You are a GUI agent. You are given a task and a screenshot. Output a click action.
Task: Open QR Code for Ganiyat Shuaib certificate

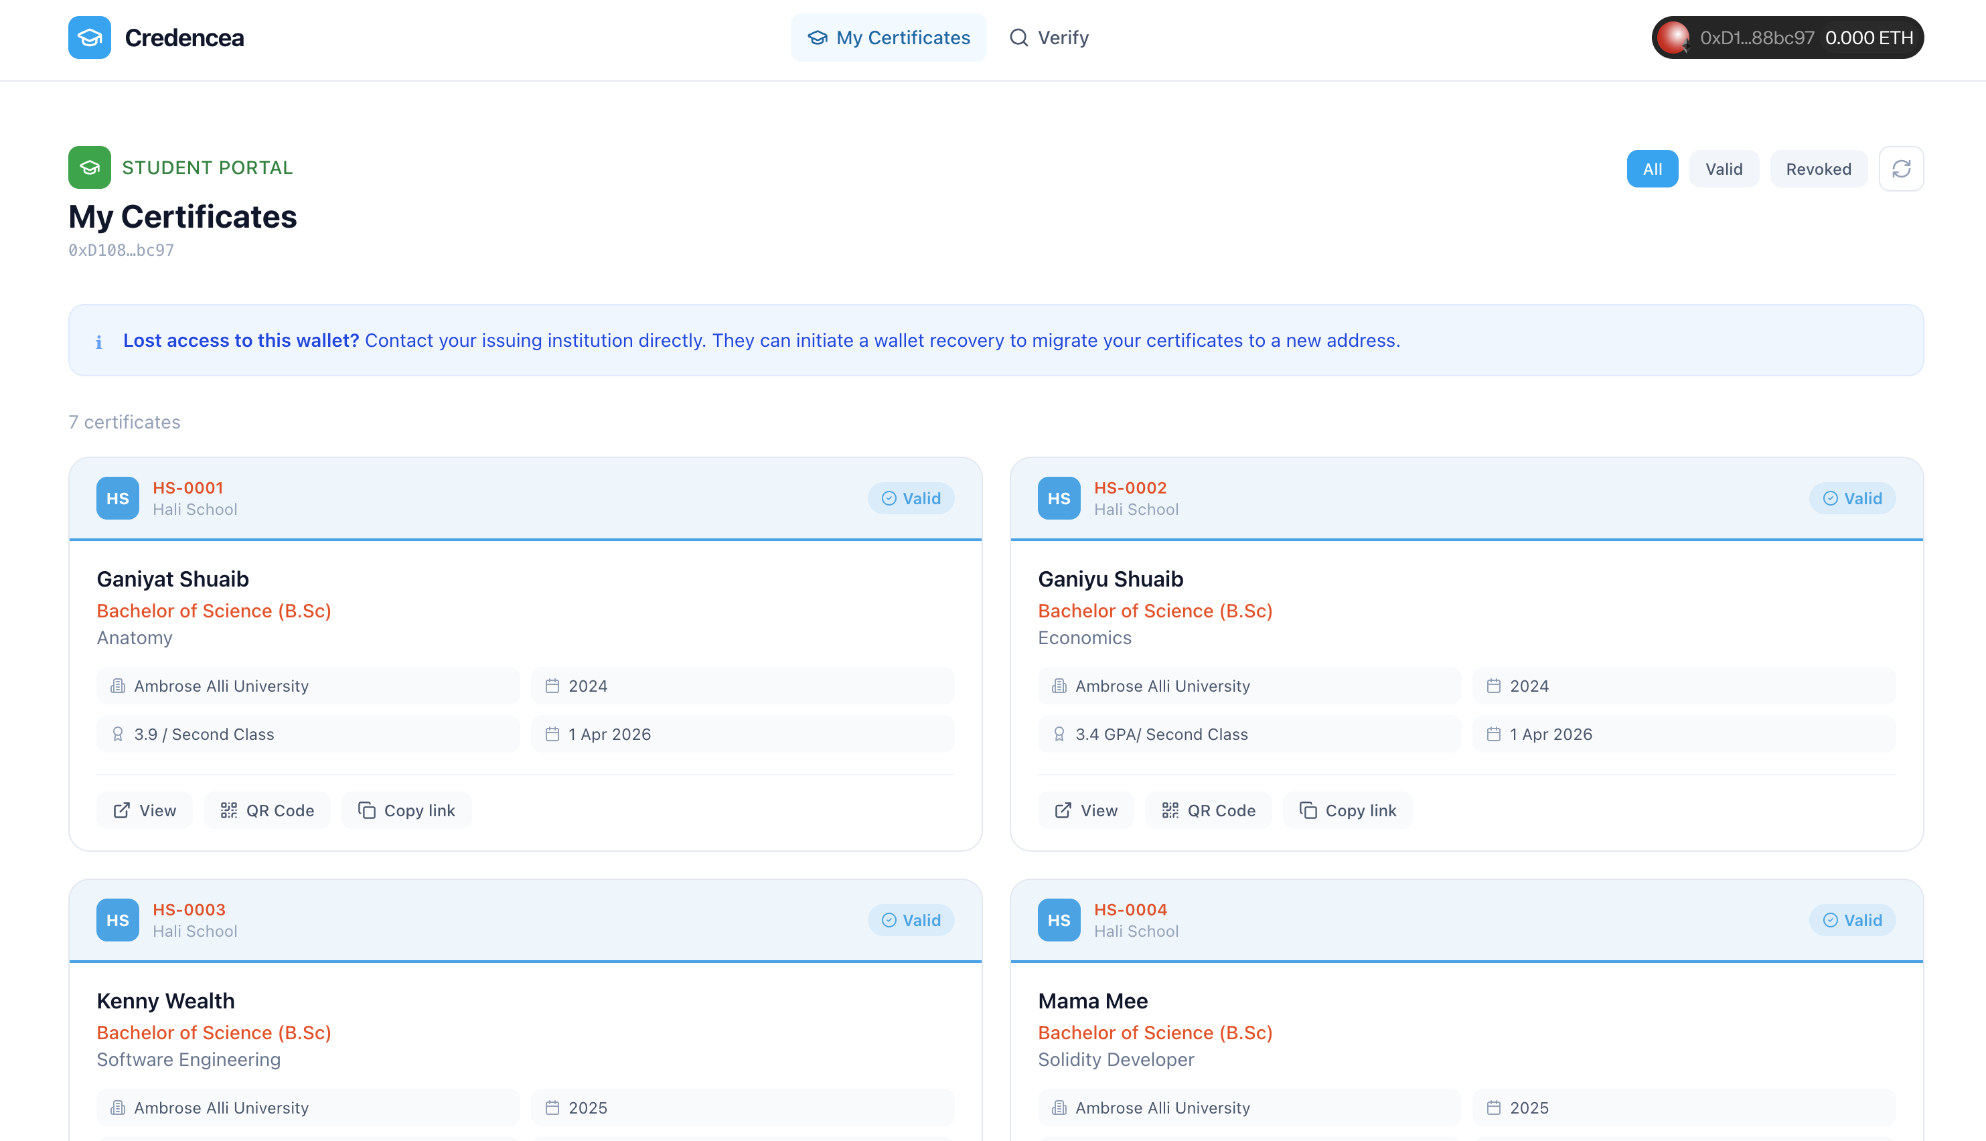(x=267, y=810)
